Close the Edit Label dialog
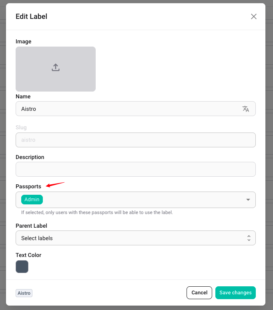The image size is (273, 310). pyautogui.click(x=253, y=16)
